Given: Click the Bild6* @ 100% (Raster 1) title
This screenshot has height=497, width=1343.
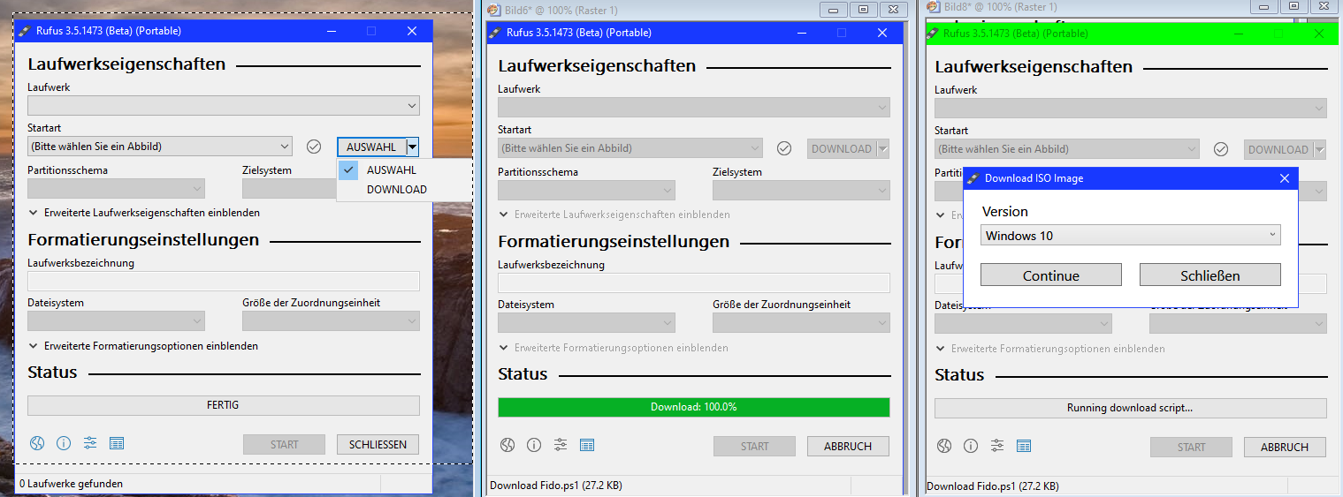Looking at the screenshot, I should 561,10.
